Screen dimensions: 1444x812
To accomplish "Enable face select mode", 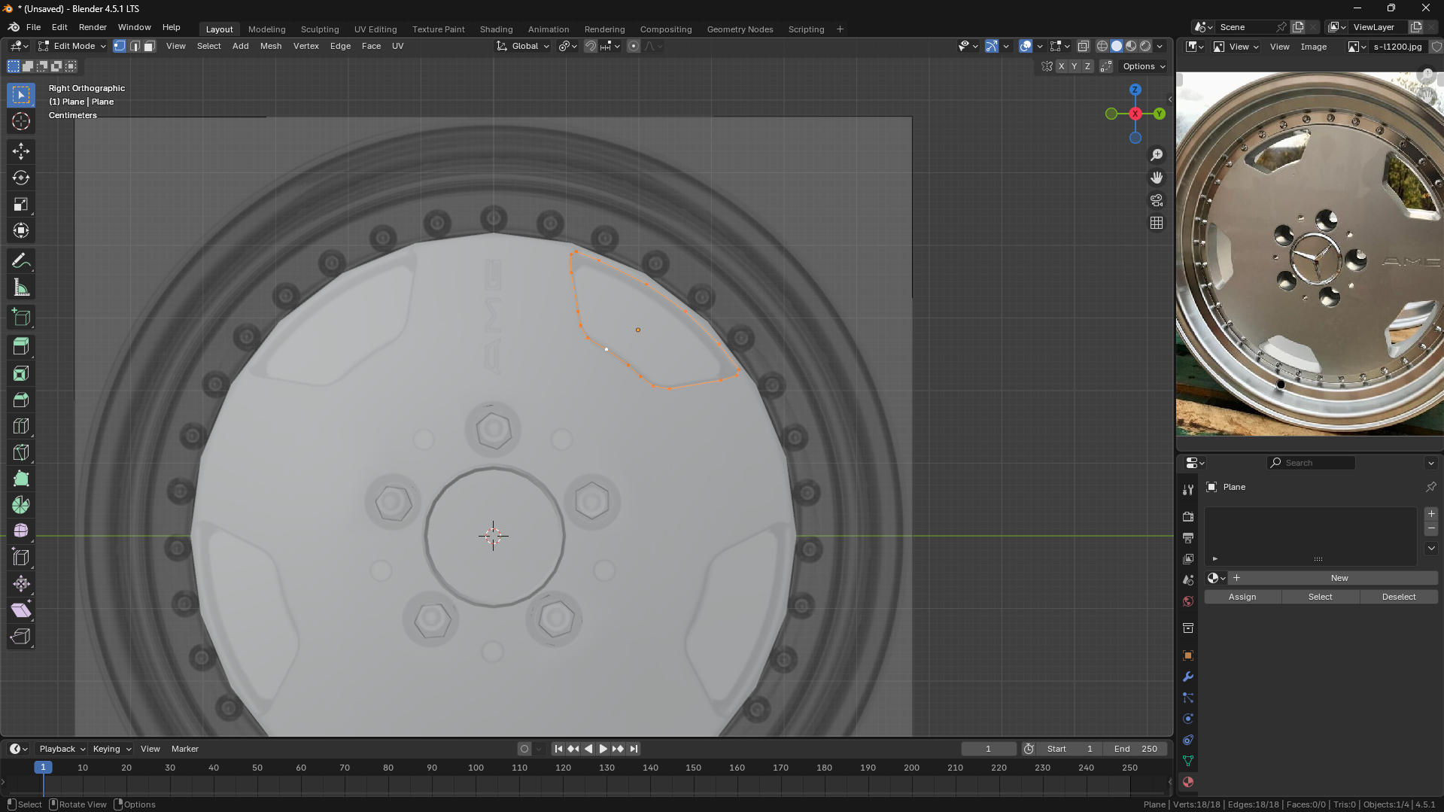I will click(x=150, y=46).
